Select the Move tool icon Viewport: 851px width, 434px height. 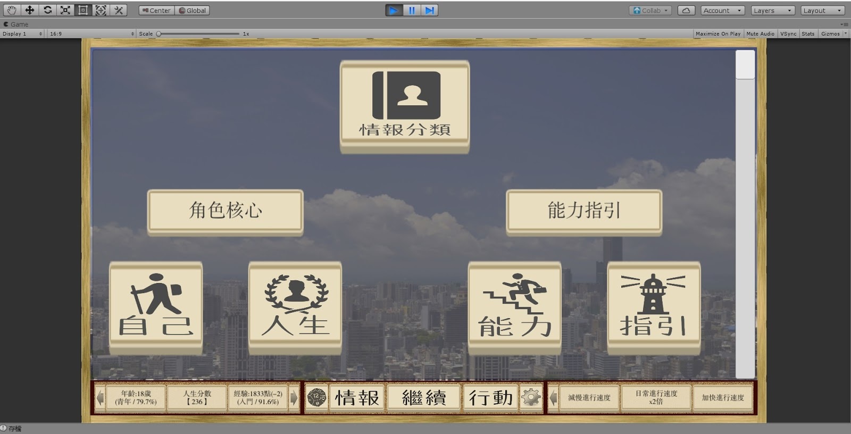click(30, 10)
